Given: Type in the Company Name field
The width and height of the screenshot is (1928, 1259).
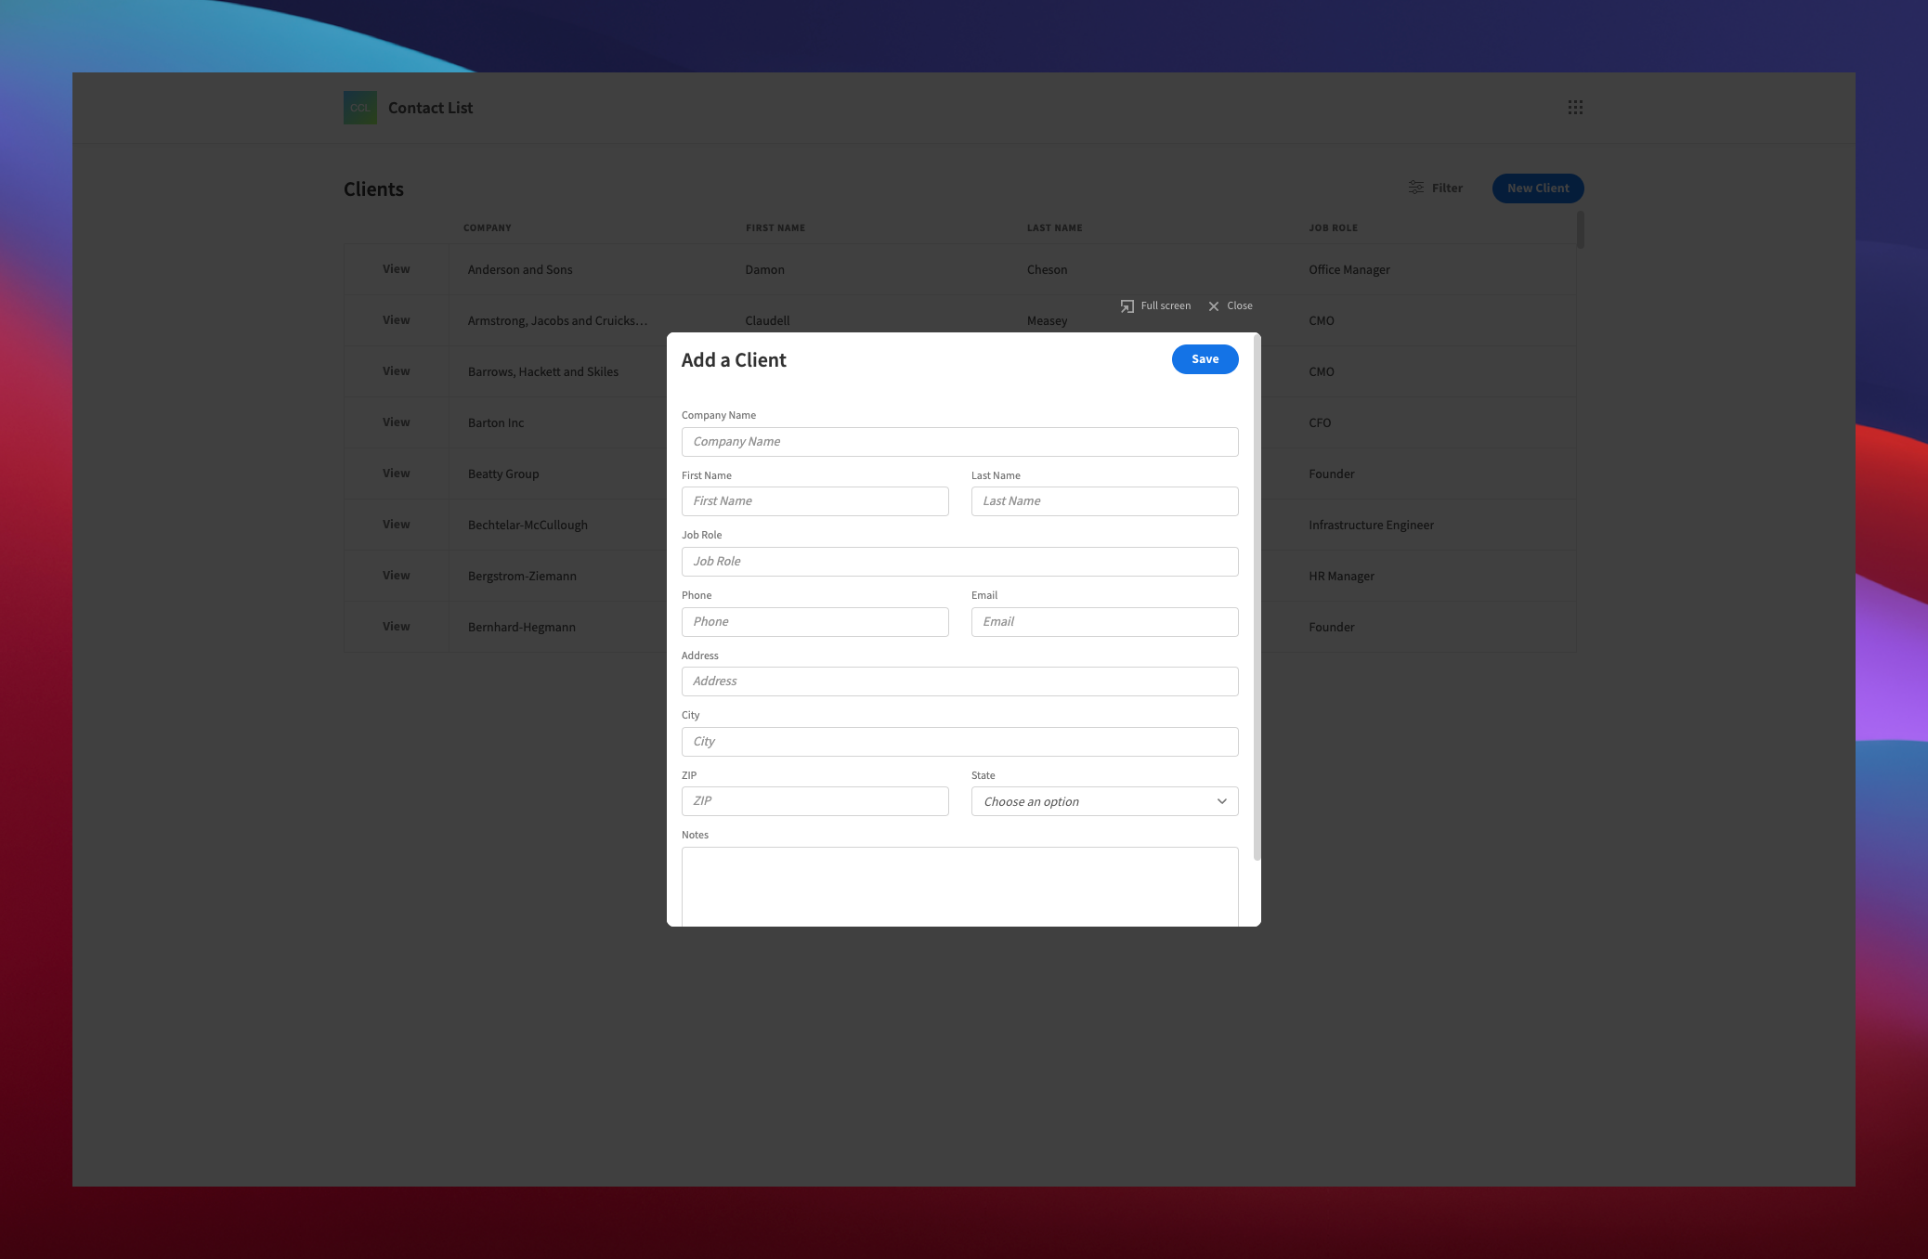Looking at the screenshot, I should pos(959,441).
